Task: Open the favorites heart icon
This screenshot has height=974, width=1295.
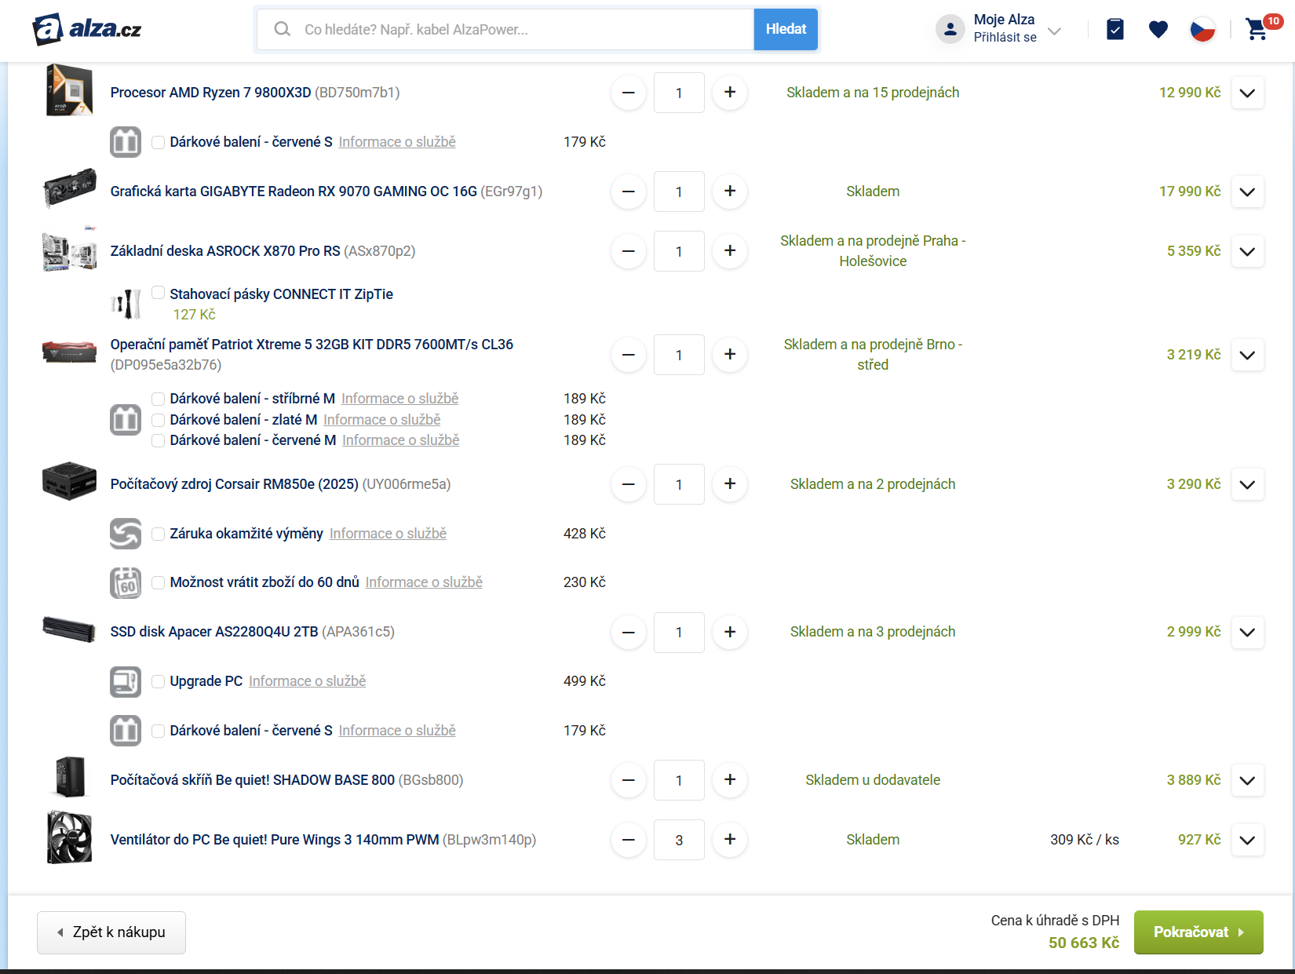Action: 1158,30
